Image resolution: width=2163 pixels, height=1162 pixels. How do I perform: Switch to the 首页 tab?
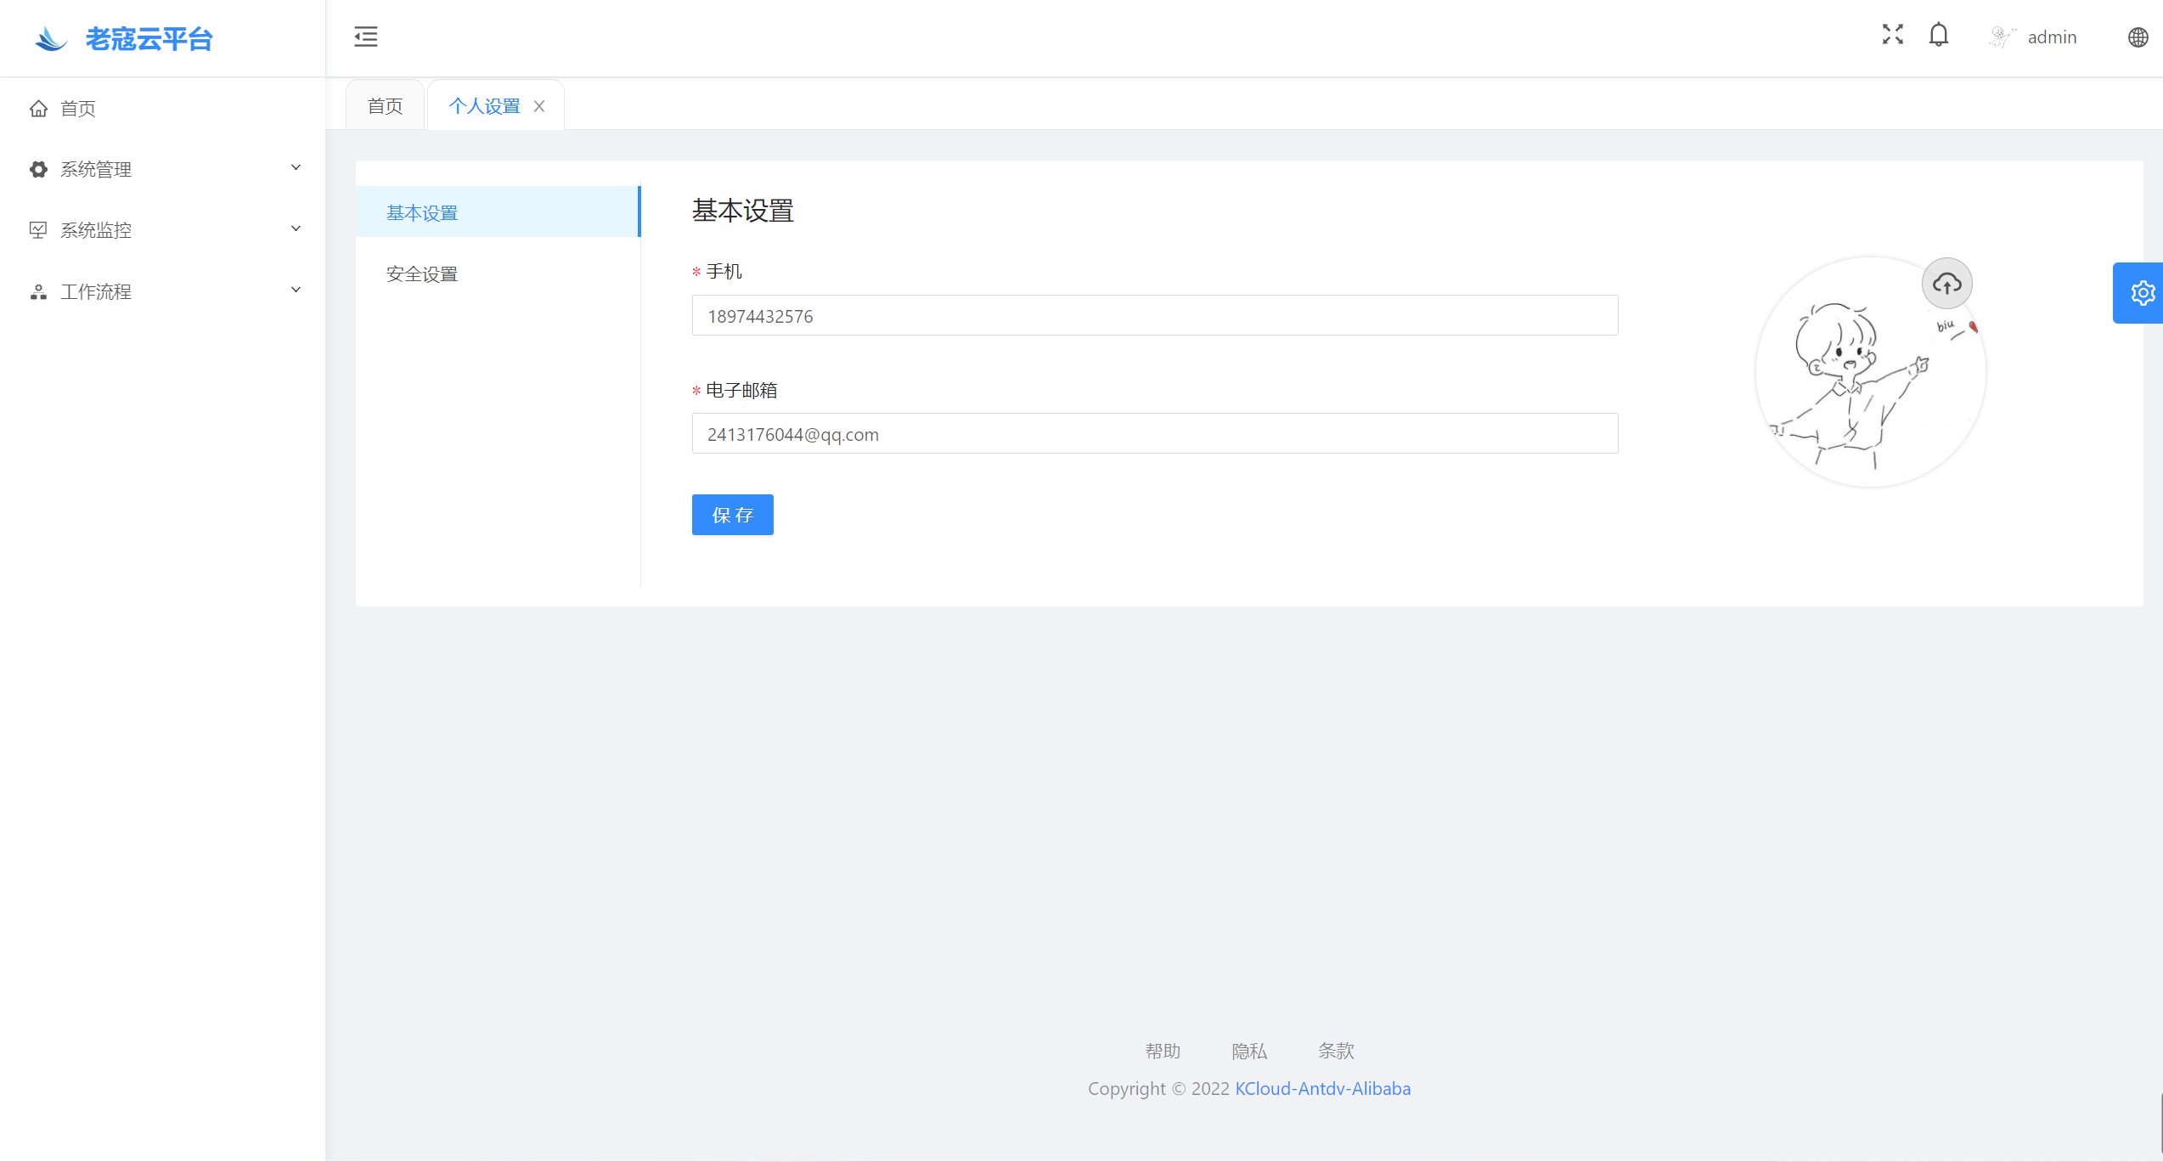tap(385, 106)
